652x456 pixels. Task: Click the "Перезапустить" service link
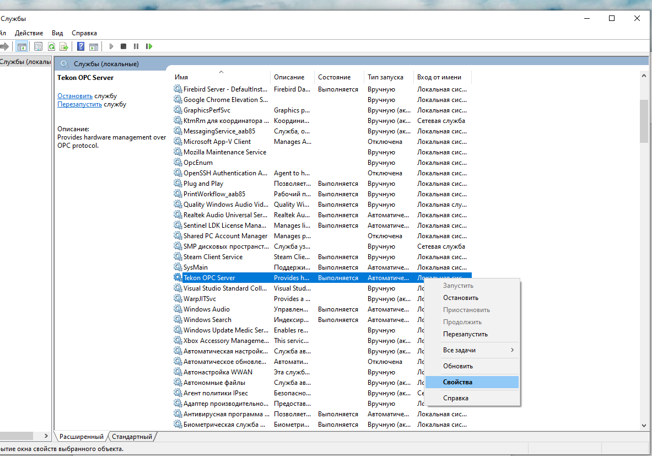point(79,104)
